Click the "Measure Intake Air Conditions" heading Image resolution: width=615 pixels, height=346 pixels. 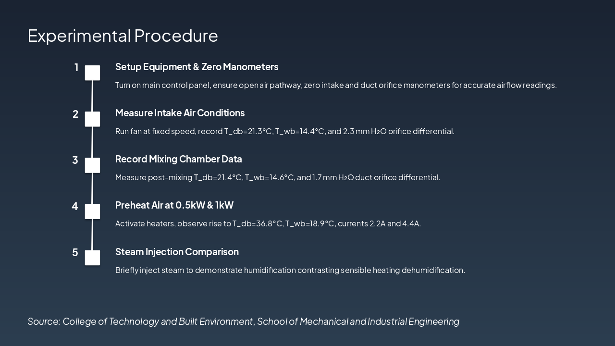coord(180,113)
